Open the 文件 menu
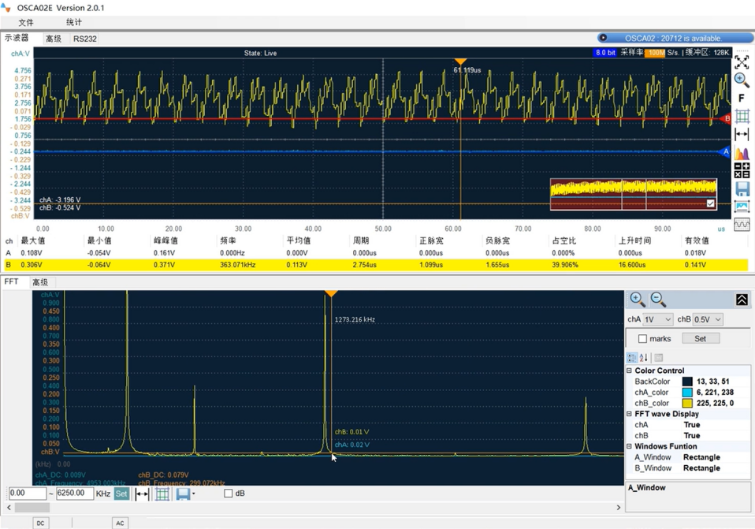This screenshot has width=755, height=529. point(26,22)
